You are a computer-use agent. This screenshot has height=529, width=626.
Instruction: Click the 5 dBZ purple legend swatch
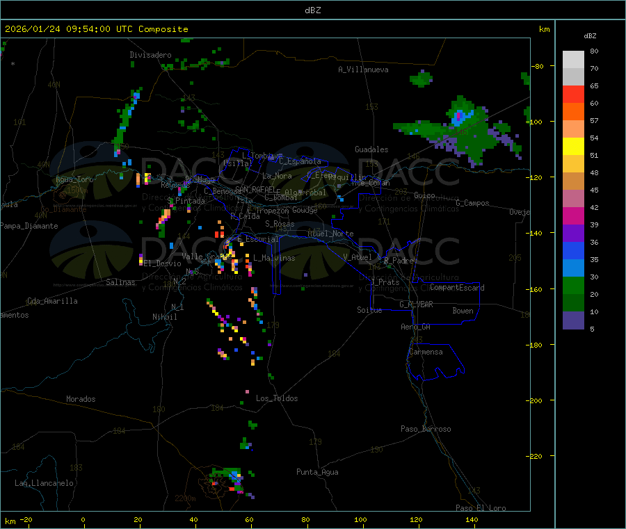[x=573, y=320]
